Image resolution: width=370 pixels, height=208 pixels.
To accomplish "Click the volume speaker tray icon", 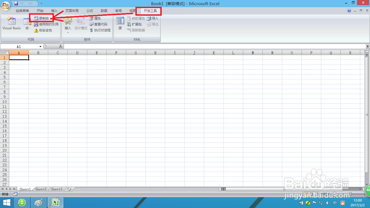I will tap(327, 203).
